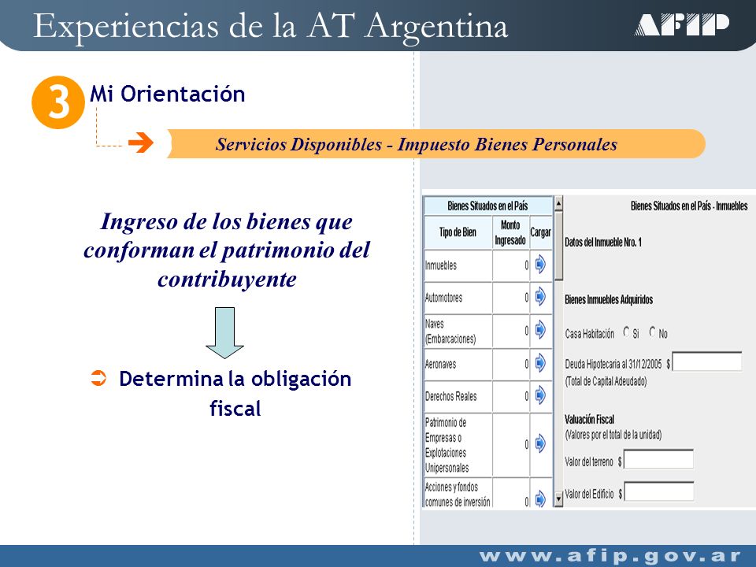
Task: Click the 'Mi Orientación' heading
Action: pos(167,94)
